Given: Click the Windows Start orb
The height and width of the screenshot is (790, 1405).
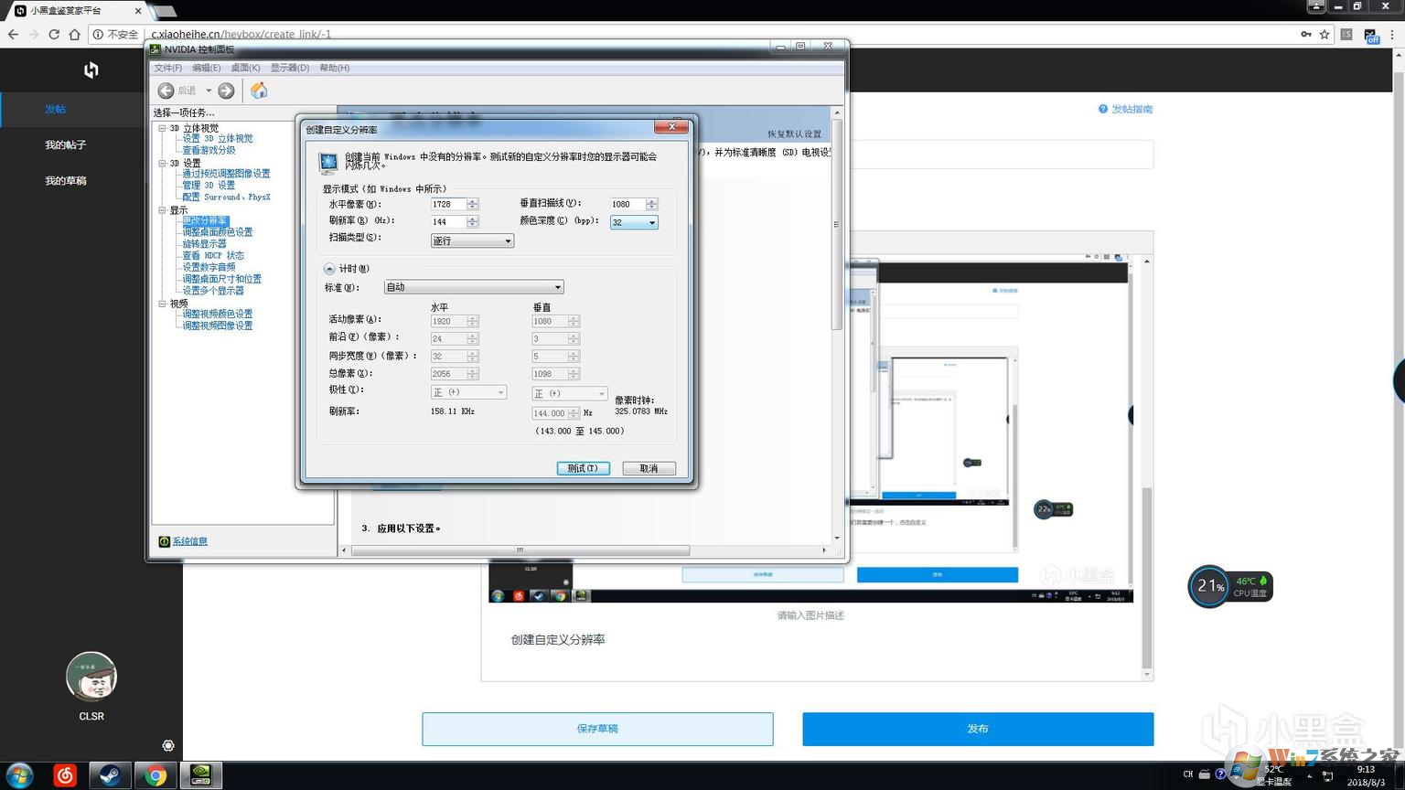Looking at the screenshot, I should coord(19,775).
